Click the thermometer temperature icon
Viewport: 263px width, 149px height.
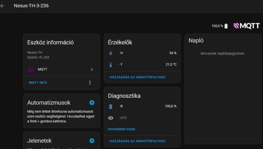110,65
